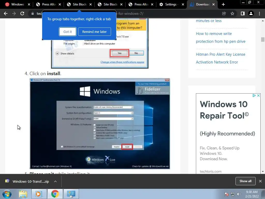Click the install step screenshot image
265x199 pixels.
(x=100, y=124)
